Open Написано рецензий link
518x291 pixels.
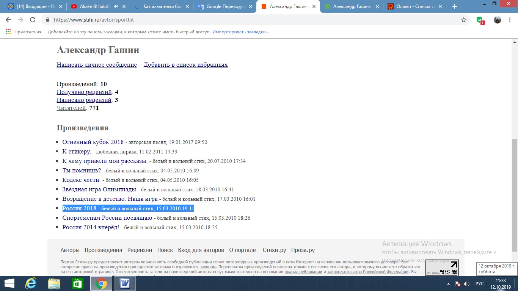coord(84,100)
